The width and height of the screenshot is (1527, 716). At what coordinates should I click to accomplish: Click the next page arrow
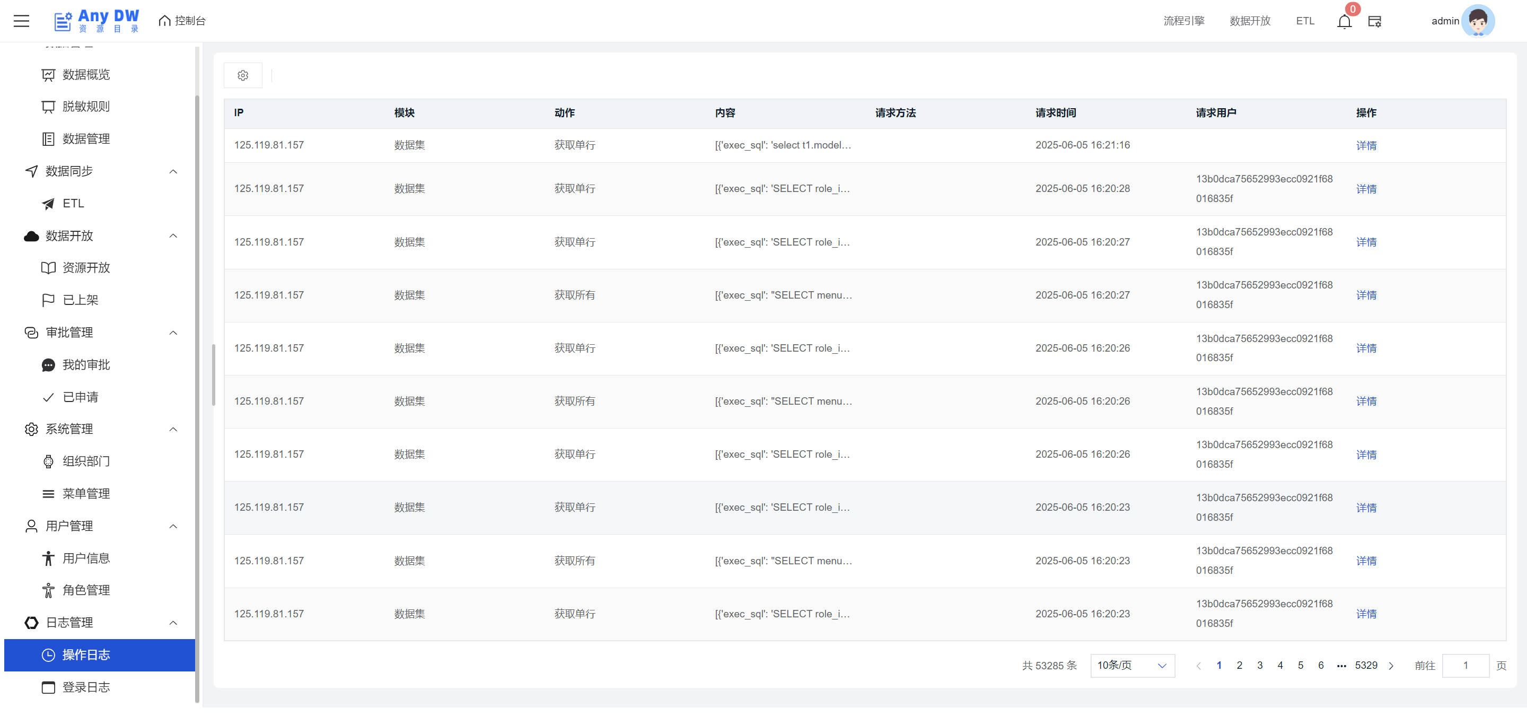tap(1391, 666)
